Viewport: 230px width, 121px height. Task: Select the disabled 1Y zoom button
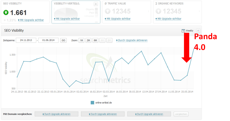(x=102, y=40)
